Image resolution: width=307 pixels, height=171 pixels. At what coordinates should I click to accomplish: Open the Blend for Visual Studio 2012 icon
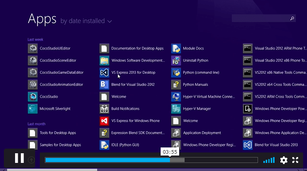[x=104, y=85]
